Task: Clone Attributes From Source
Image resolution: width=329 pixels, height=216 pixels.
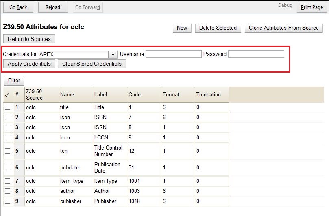Action: point(283,28)
